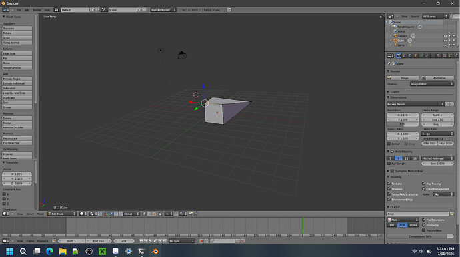460x257 pixels.
Task: Toggle Ray Tracing checkbox
Action: [423, 184]
